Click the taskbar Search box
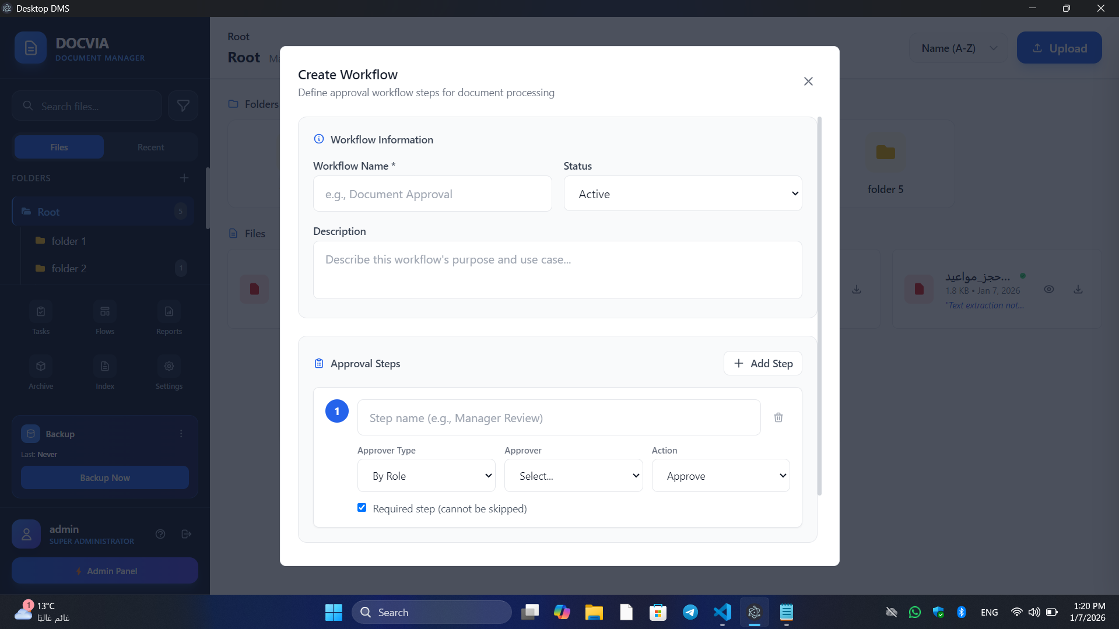 [x=432, y=613]
